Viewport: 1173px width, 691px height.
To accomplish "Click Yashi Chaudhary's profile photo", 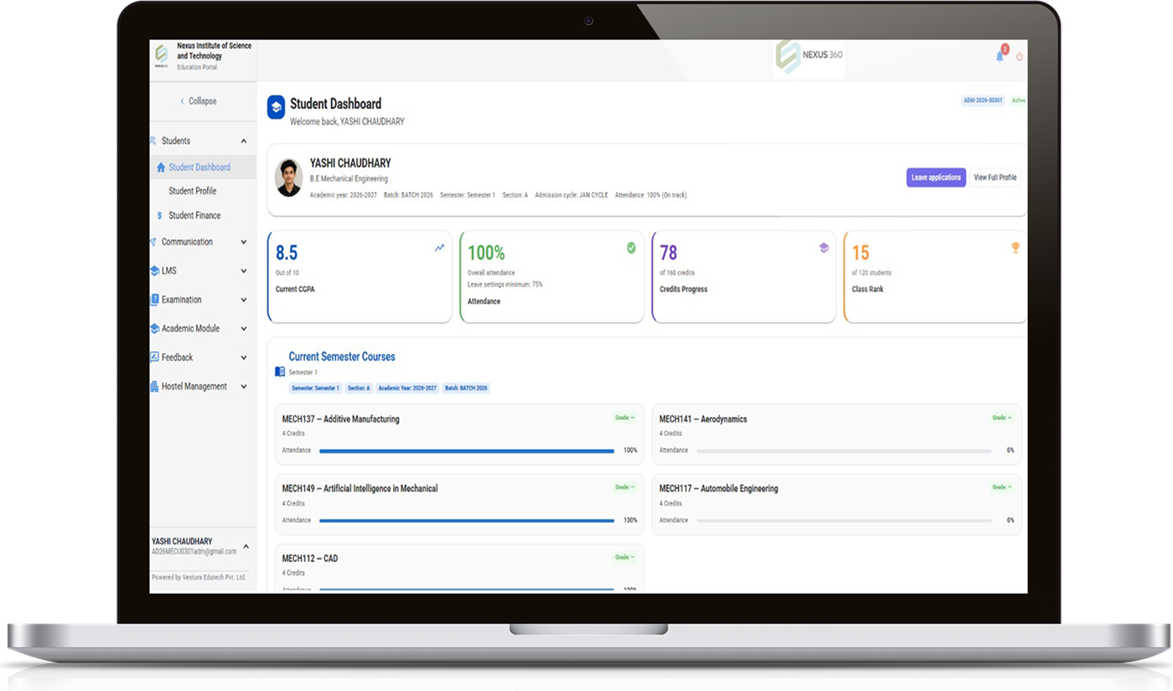I will pos(289,178).
